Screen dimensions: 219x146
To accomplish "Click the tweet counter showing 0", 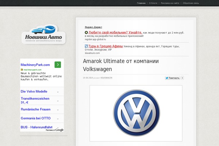I will [182, 78].
